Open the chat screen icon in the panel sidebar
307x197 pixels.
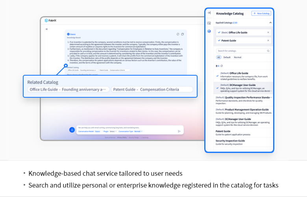click(209, 23)
